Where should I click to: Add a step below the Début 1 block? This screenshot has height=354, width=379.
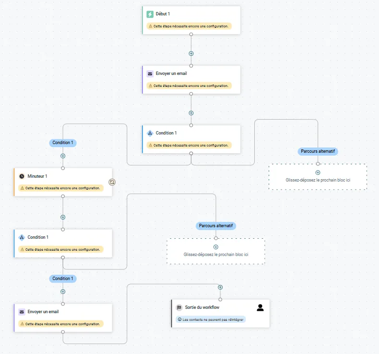point(191,53)
